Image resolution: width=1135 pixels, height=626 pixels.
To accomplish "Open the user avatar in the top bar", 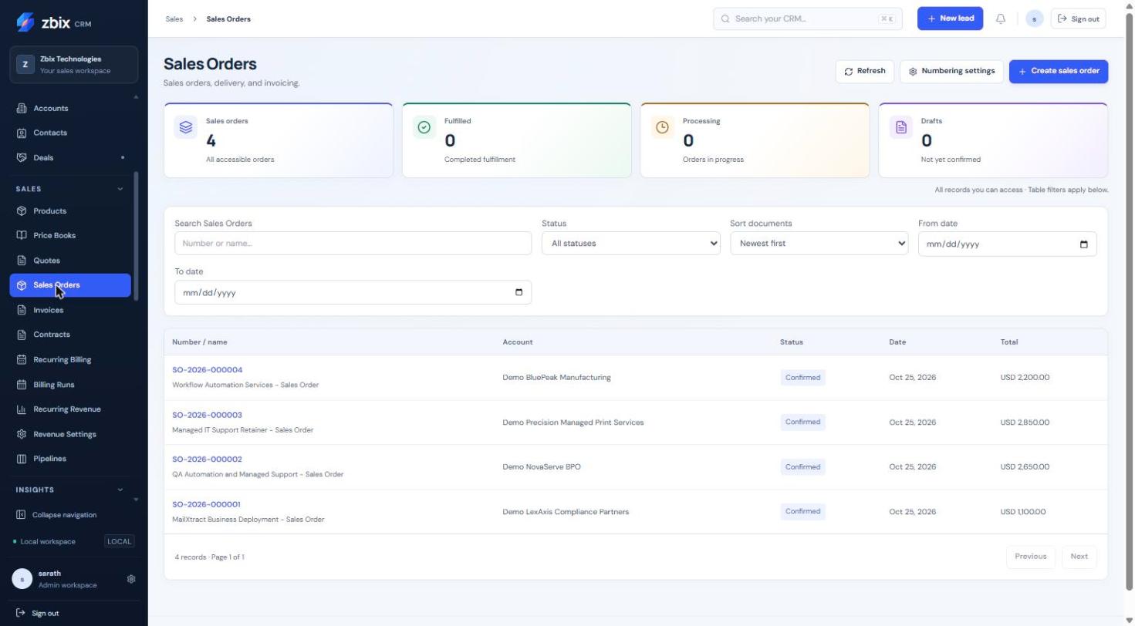I will tap(1034, 19).
